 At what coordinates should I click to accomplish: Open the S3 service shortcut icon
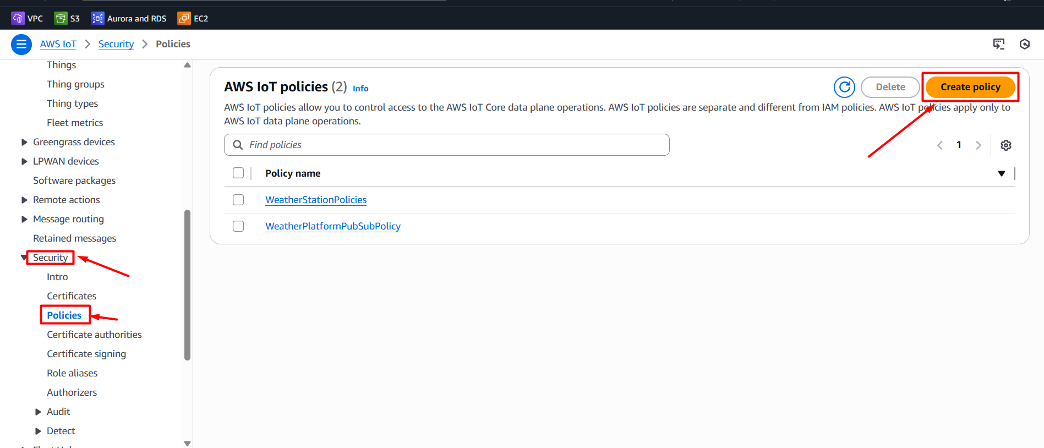(61, 19)
